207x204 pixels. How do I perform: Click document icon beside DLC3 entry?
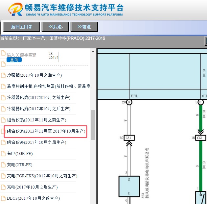pos(3,198)
